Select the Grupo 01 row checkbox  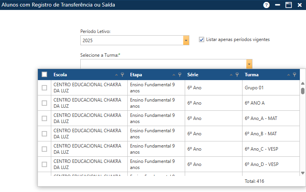click(44, 88)
